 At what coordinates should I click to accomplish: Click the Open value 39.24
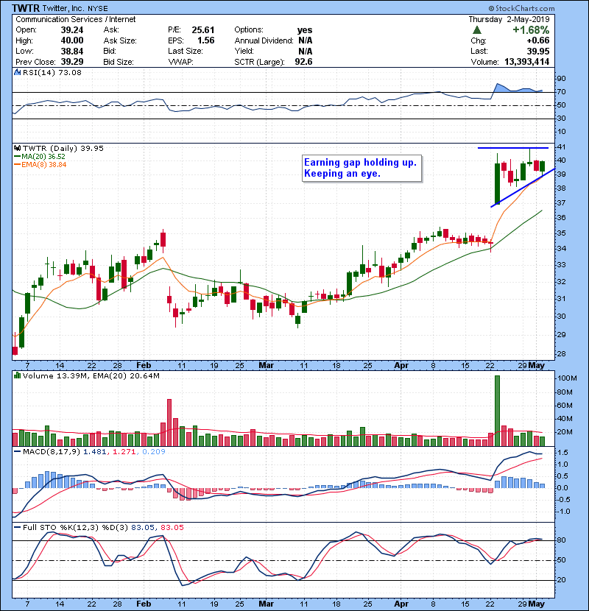pyautogui.click(x=71, y=30)
